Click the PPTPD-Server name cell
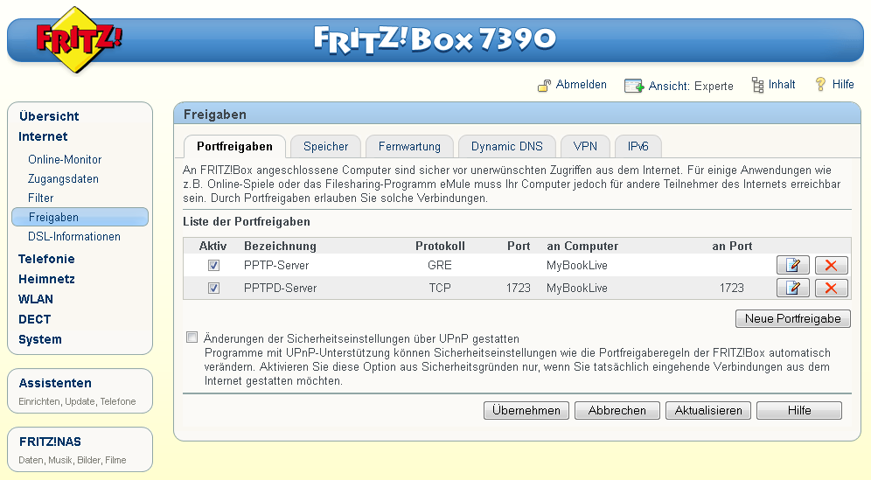This screenshot has width=871, height=480. [280, 289]
